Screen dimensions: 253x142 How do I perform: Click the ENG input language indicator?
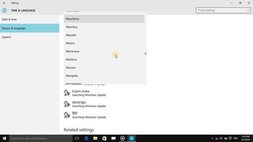pos(236,138)
